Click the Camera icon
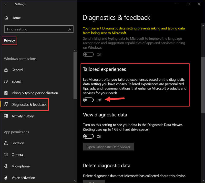The height and width of the screenshot is (183, 205). pos(6,155)
